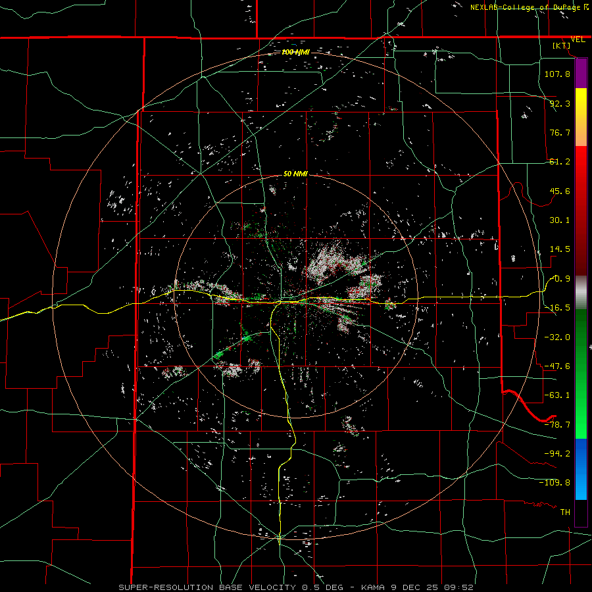
Task: Click the blue segment of velocity color bar
Action: click(581, 469)
